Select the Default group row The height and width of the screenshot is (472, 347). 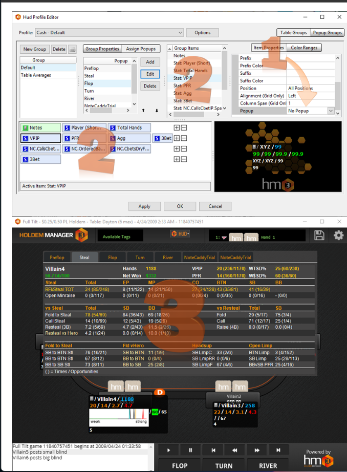[48, 68]
